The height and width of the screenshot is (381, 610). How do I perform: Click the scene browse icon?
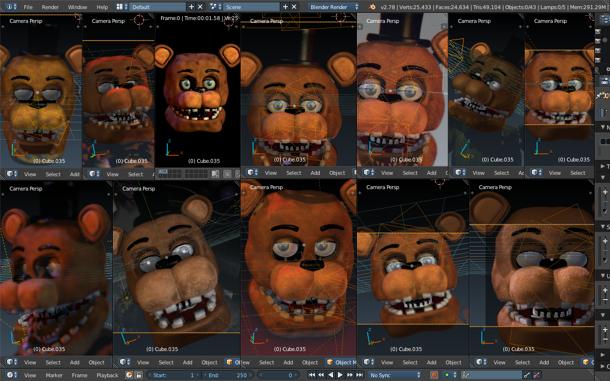click(215, 7)
